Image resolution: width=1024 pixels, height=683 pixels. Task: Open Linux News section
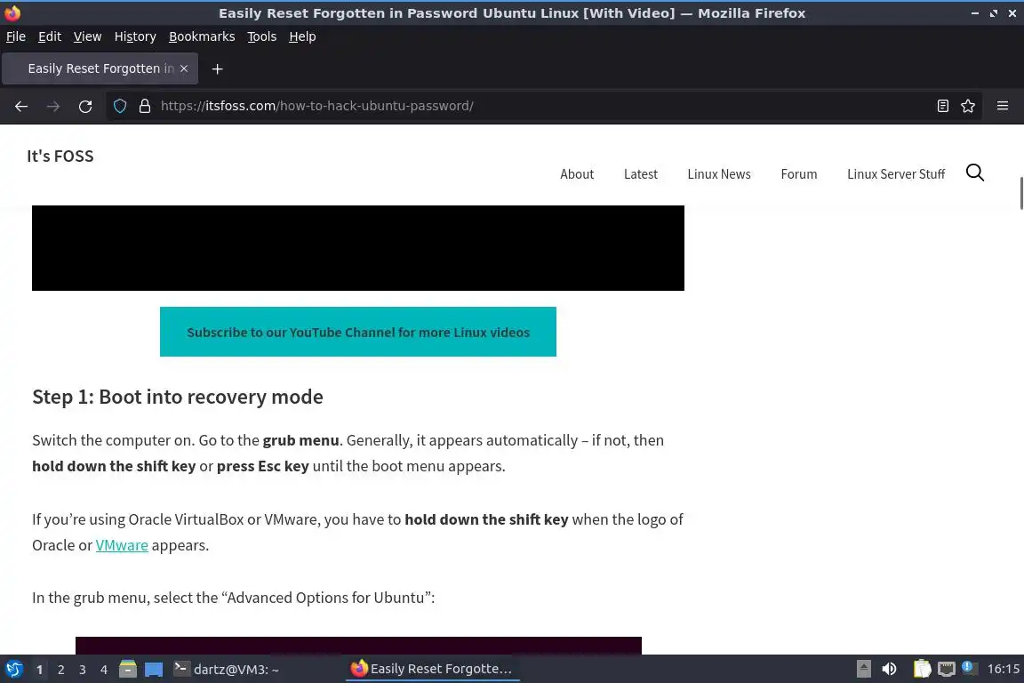point(719,173)
